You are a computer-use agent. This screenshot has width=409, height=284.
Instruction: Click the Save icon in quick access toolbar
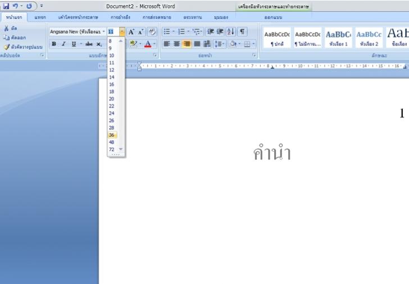(6, 6)
